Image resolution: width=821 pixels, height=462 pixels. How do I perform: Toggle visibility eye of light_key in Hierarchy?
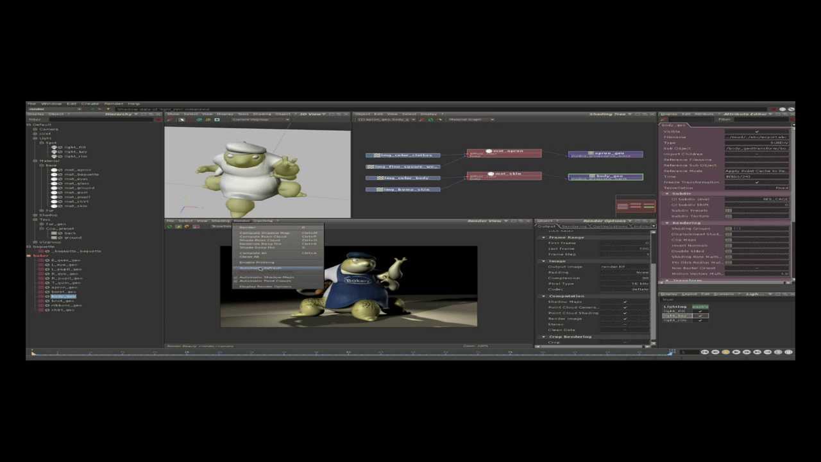(x=60, y=152)
